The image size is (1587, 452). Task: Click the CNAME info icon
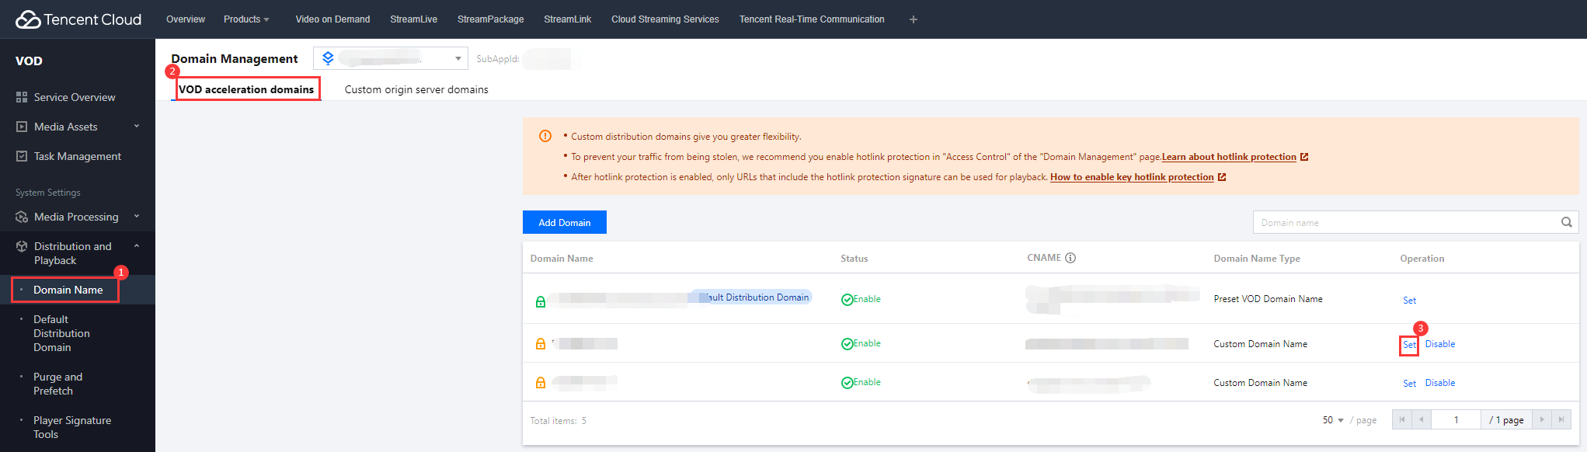pos(1070,258)
